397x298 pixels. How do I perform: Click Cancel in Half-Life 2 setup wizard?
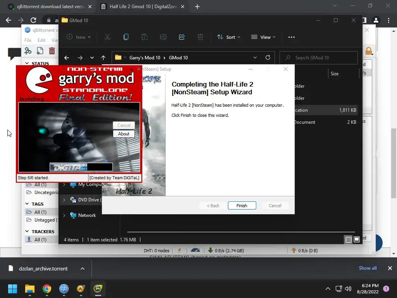(x=275, y=206)
